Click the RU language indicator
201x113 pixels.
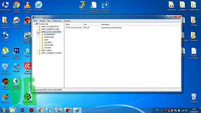pos(157,110)
